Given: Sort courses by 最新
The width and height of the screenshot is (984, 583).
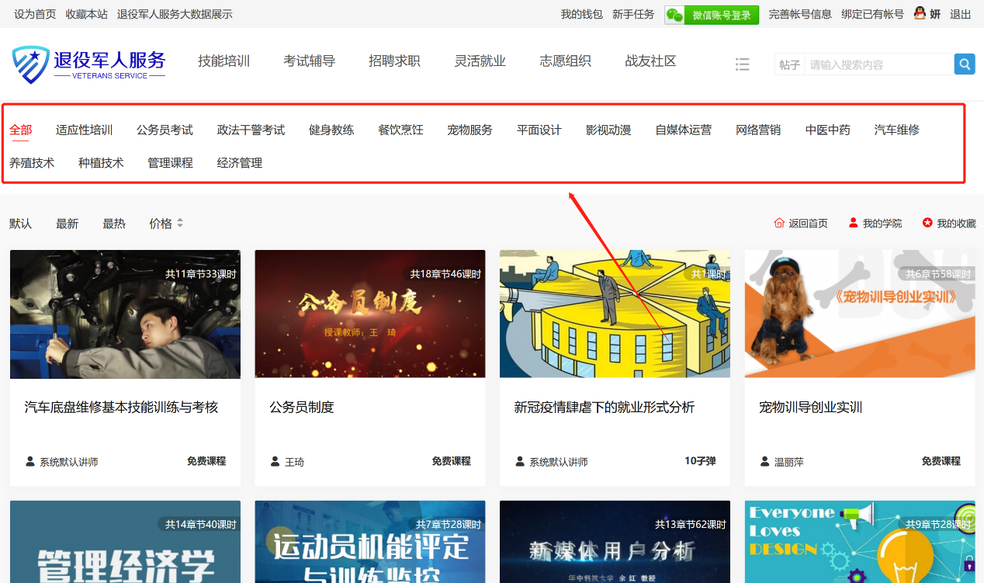Looking at the screenshot, I should (x=67, y=224).
